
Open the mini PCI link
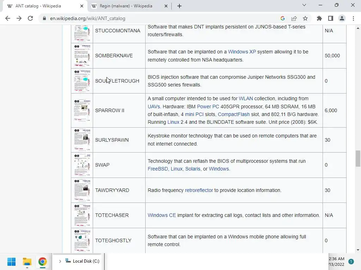[x=194, y=114]
